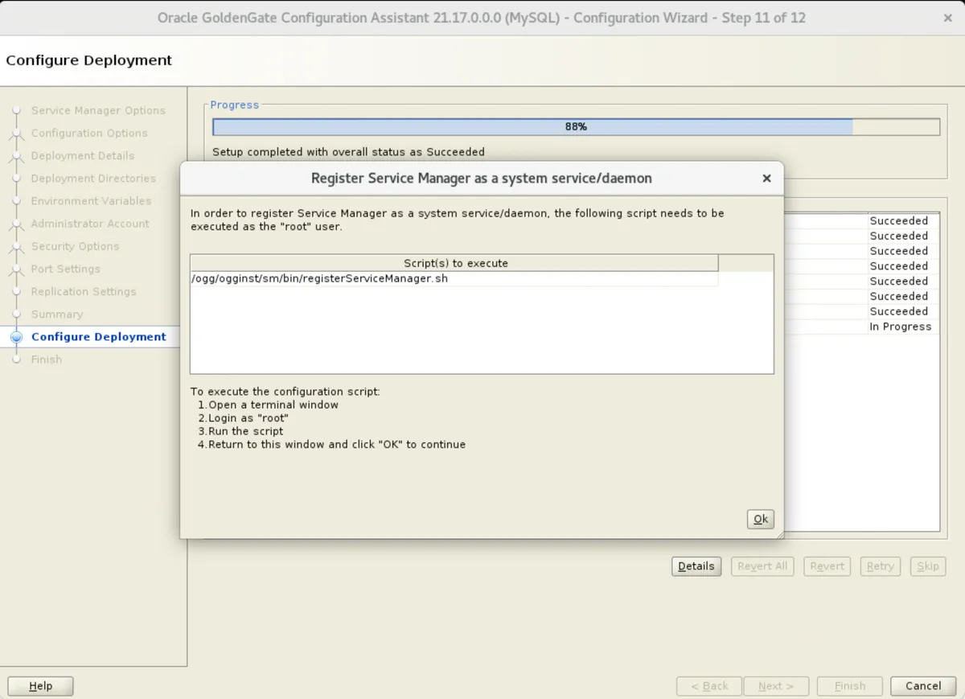
Task: Select the Deployment Details step
Action: pos(83,155)
